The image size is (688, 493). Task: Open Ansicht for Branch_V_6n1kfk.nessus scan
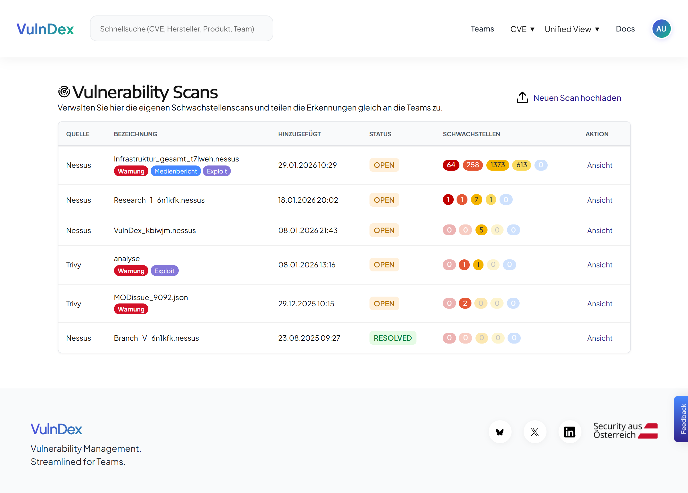tap(599, 338)
